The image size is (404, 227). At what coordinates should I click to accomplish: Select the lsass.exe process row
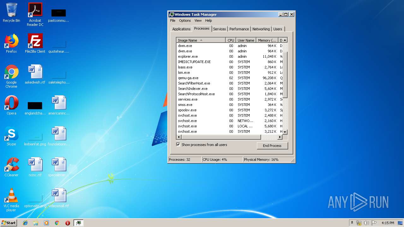click(x=229, y=67)
